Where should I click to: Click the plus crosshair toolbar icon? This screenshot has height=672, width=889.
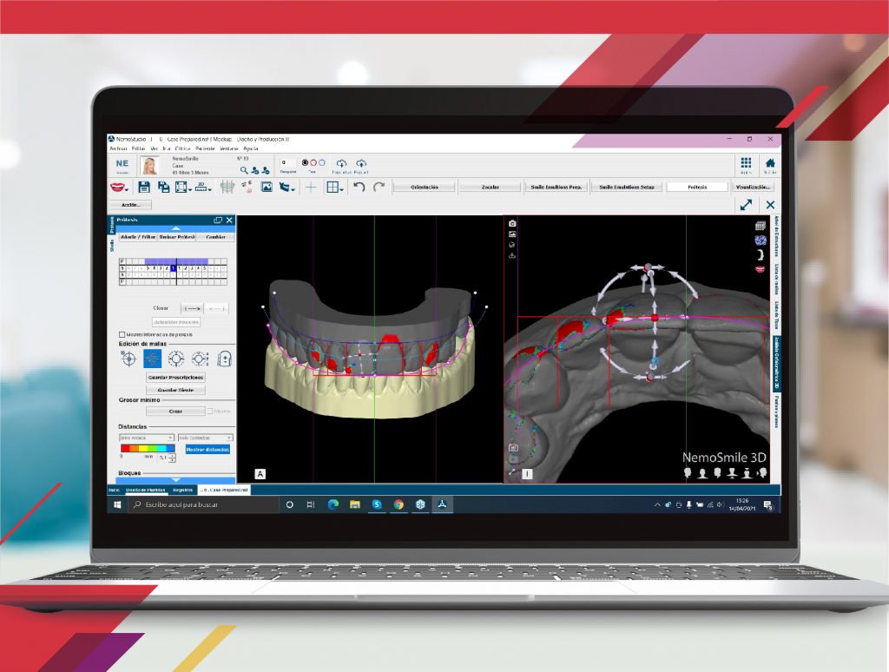pyautogui.click(x=311, y=187)
